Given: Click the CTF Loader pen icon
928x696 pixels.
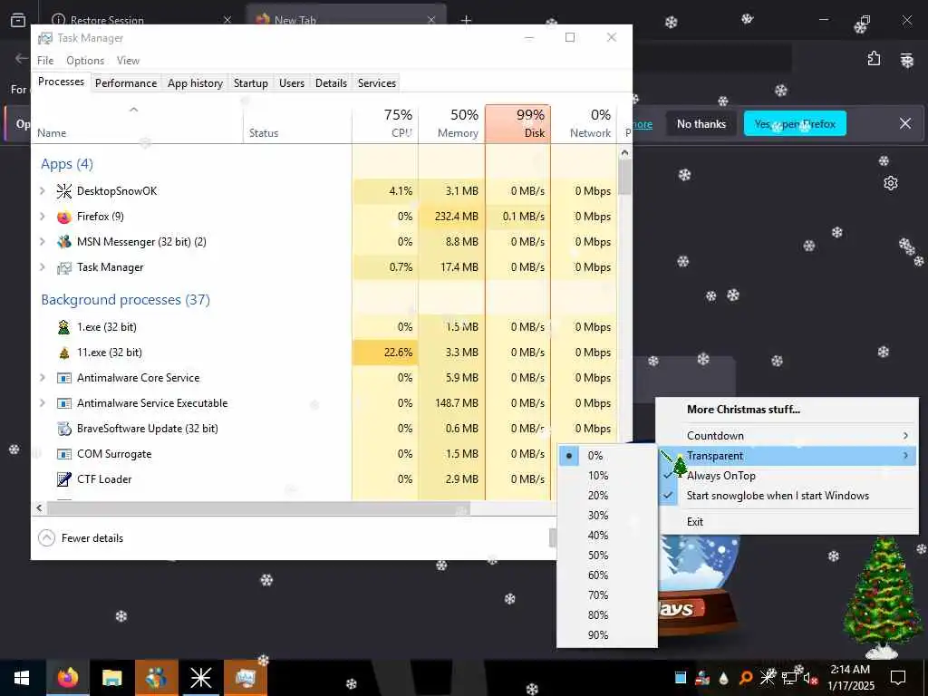Looking at the screenshot, I should point(64,478).
